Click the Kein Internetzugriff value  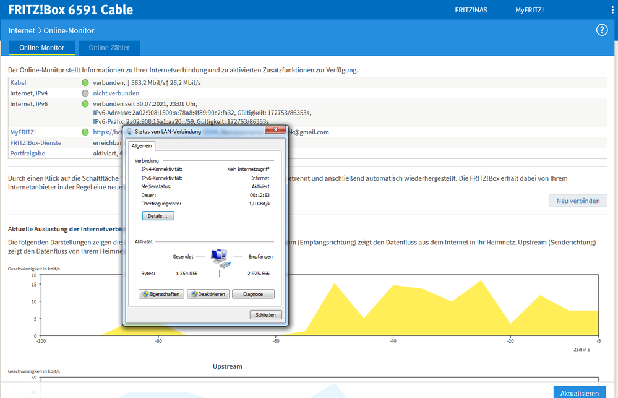[x=248, y=169]
